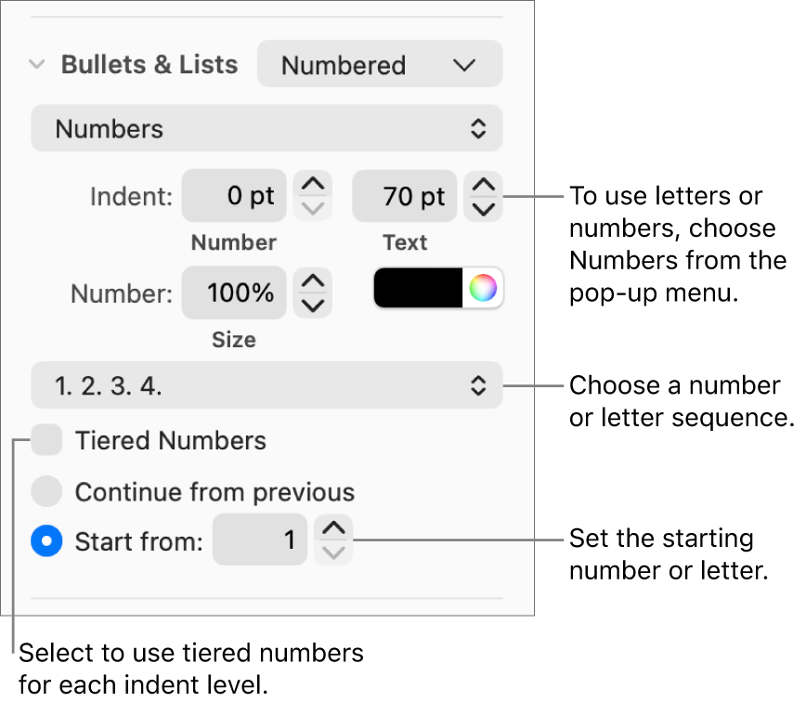Collapse the Bullets & Lists section

(x=36, y=64)
